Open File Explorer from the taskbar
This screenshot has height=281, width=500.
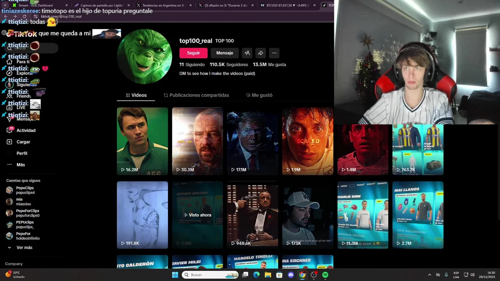(x=268, y=275)
